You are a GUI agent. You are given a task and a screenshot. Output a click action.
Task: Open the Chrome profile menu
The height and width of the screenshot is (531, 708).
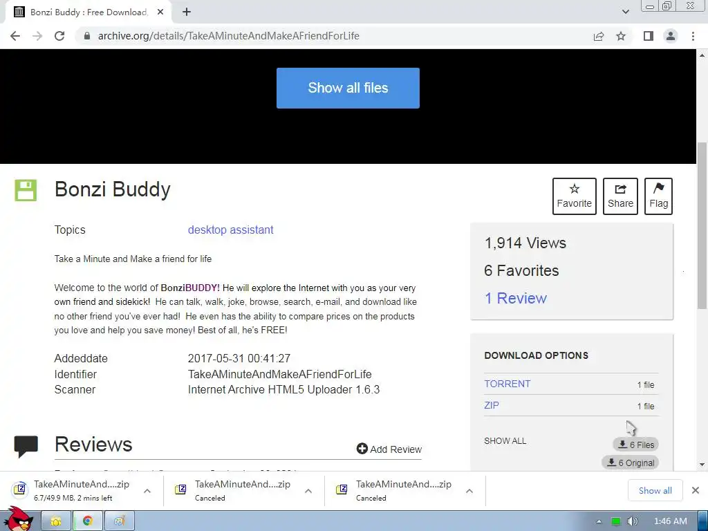click(671, 36)
